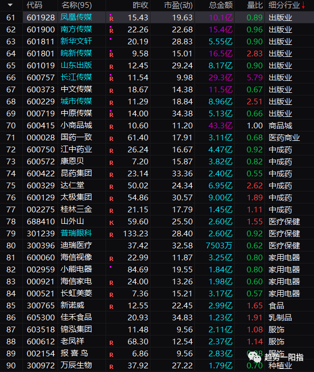Click R marker icon on 普瑞眼科 row

coord(111,235)
